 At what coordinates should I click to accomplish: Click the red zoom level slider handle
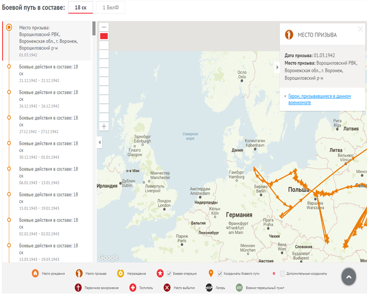tap(104, 36)
